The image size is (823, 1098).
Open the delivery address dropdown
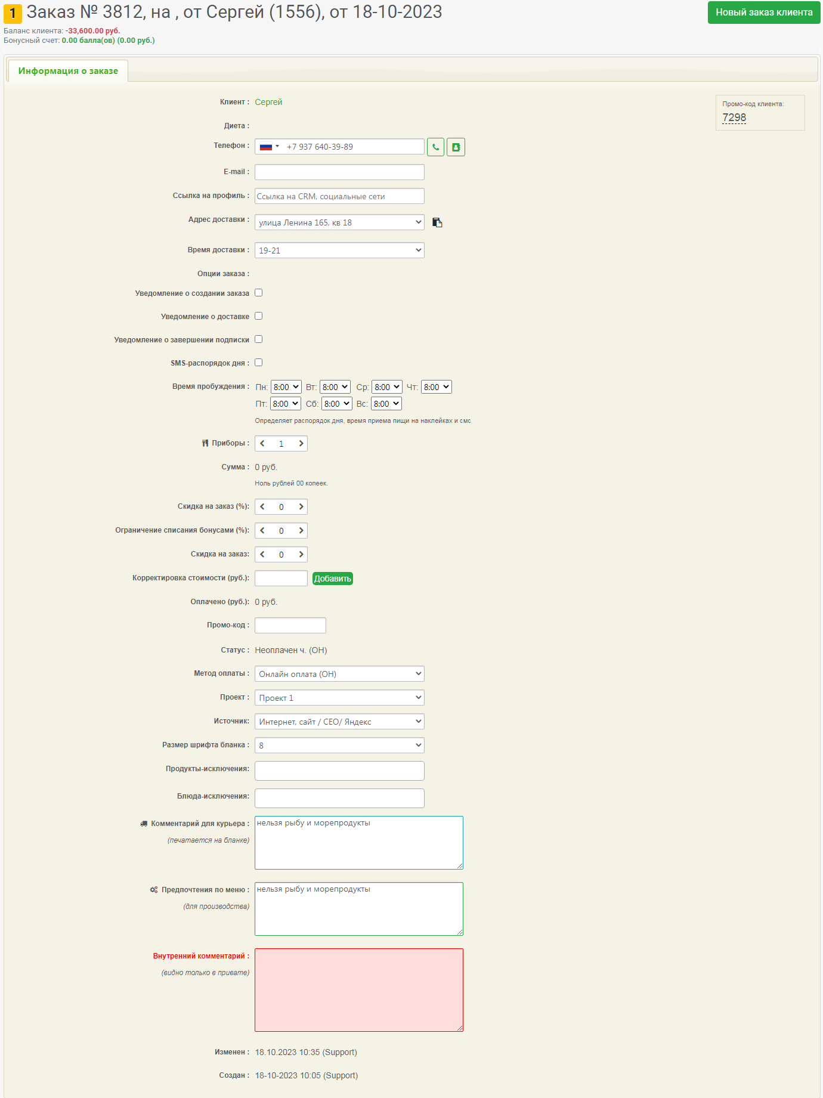click(x=339, y=222)
